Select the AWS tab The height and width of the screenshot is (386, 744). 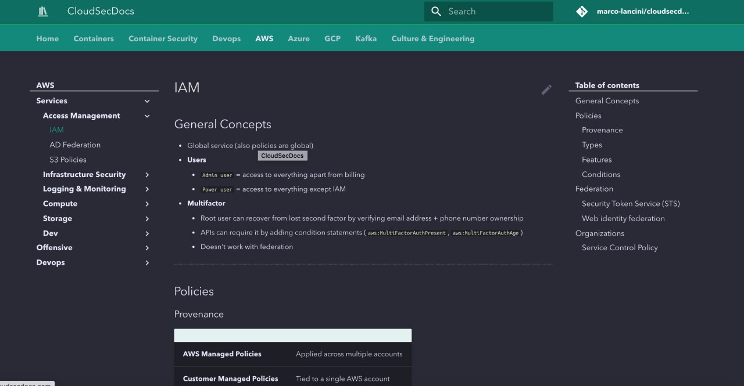[264, 38]
